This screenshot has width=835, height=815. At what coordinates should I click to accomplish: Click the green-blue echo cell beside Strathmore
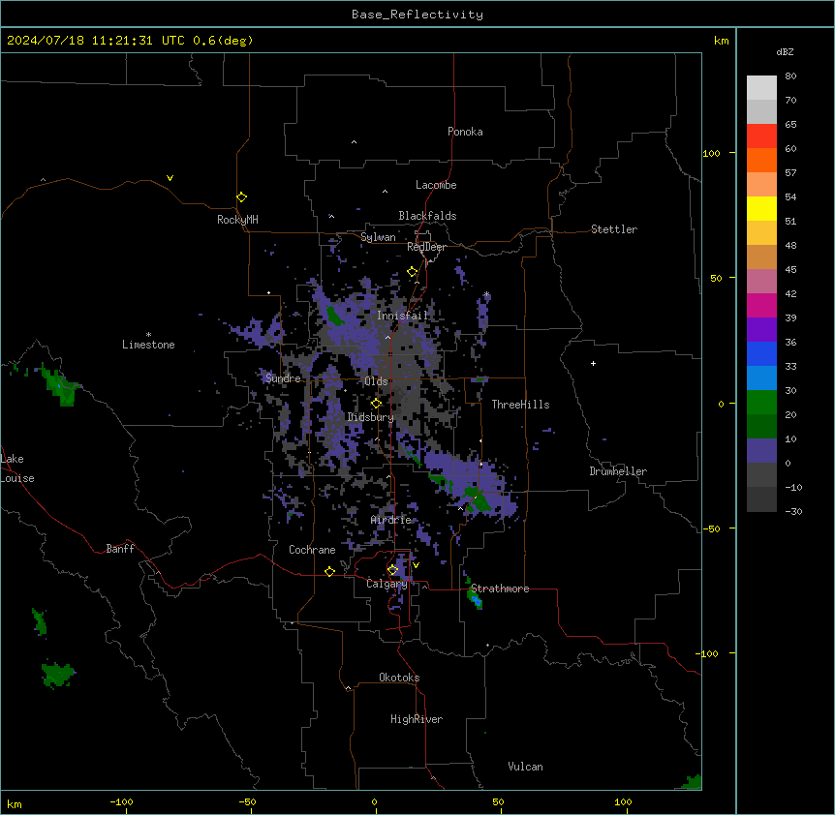pyautogui.click(x=474, y=596)
